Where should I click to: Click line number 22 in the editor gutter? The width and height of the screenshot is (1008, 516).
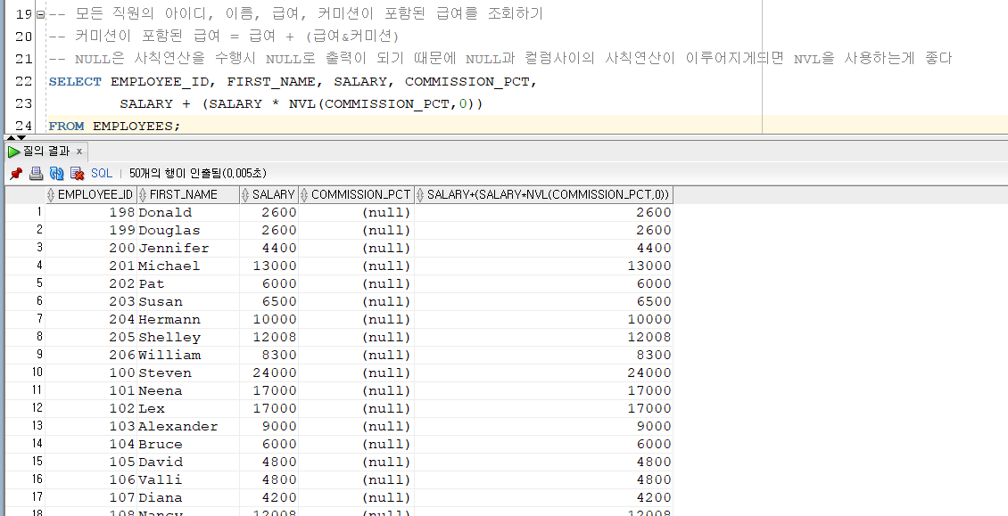23,82
